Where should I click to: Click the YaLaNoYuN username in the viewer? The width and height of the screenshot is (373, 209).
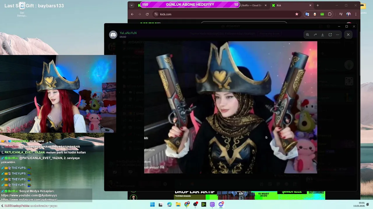coord(128,33)
